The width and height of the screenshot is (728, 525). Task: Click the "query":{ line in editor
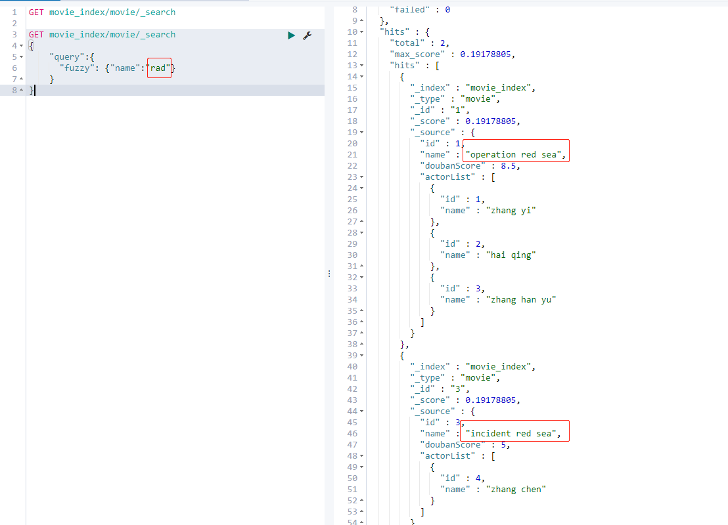point(72,57)
